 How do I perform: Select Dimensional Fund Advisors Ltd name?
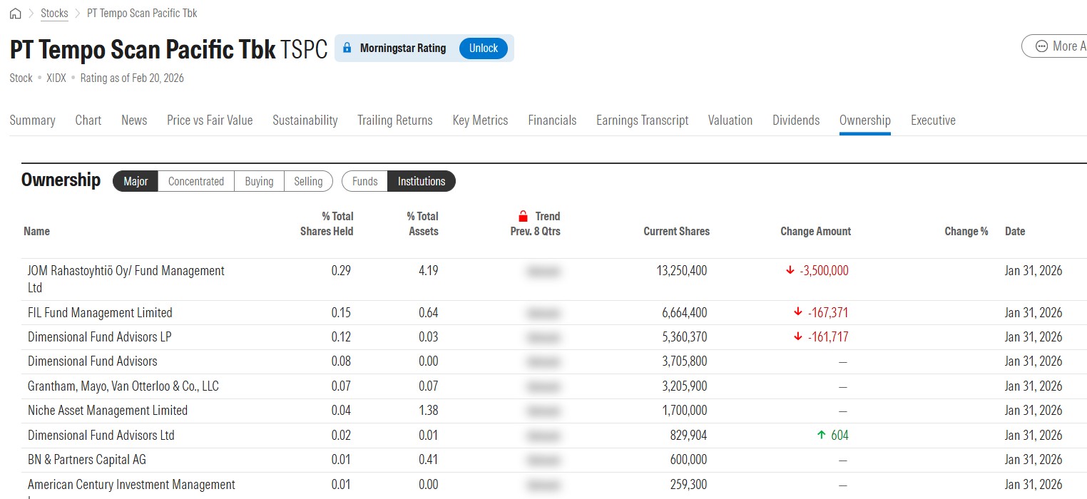point(101,436)
